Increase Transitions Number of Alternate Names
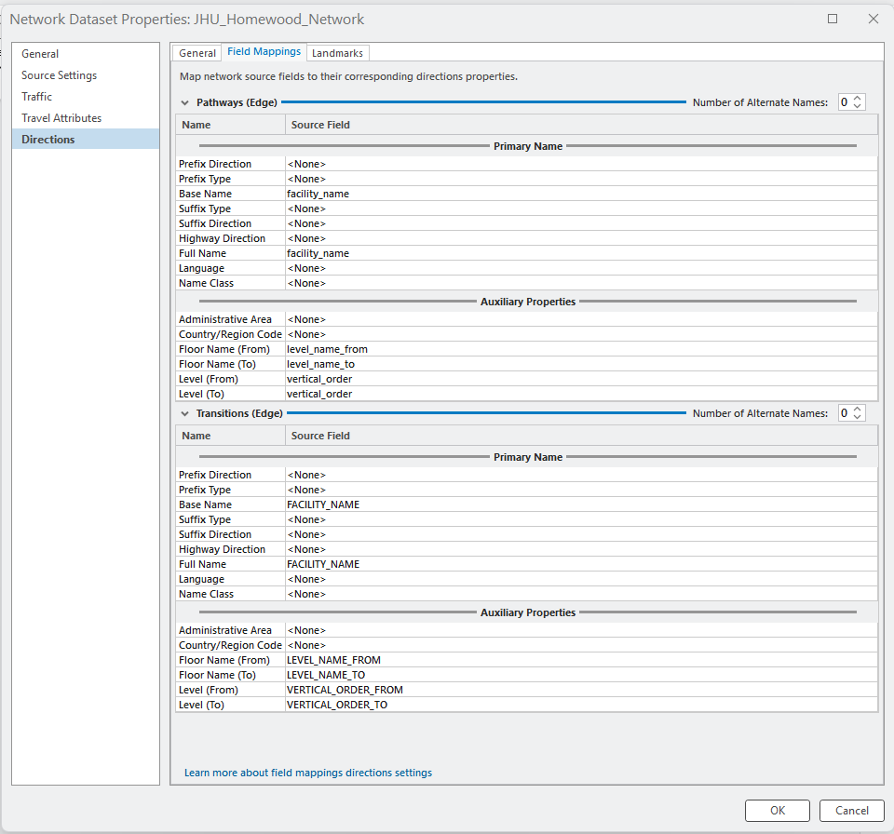The width and height of the screenshot is (894, 834). pyautogui.click(x=857, y=410)
